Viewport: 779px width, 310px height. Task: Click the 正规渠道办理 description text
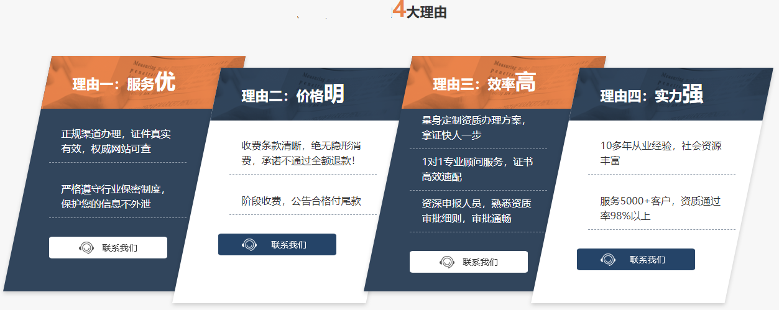(x=116, y=142)
